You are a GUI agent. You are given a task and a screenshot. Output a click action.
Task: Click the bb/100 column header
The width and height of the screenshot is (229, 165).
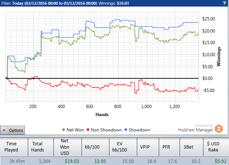(x=95, y=147)
